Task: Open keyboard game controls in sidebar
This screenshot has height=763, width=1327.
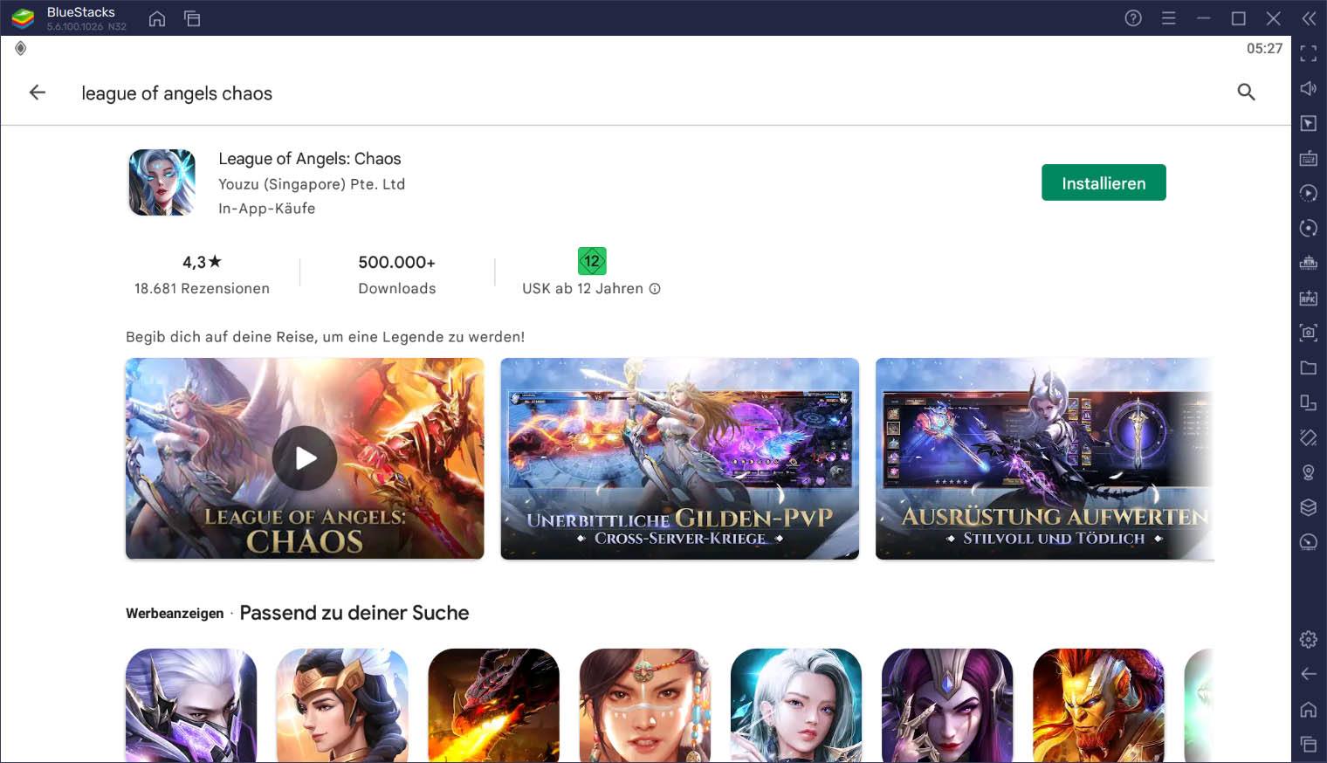Action: click(x=1308, y=158)
